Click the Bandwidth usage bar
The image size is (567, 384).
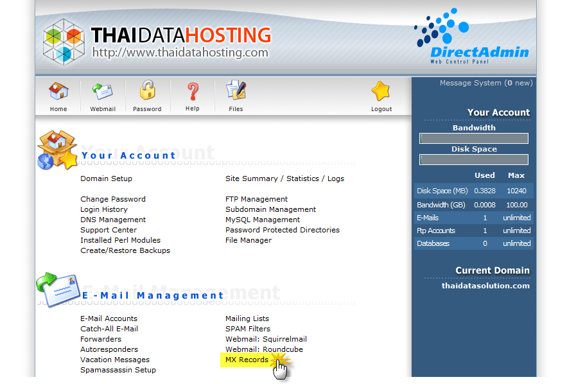[x=474, y=139]
